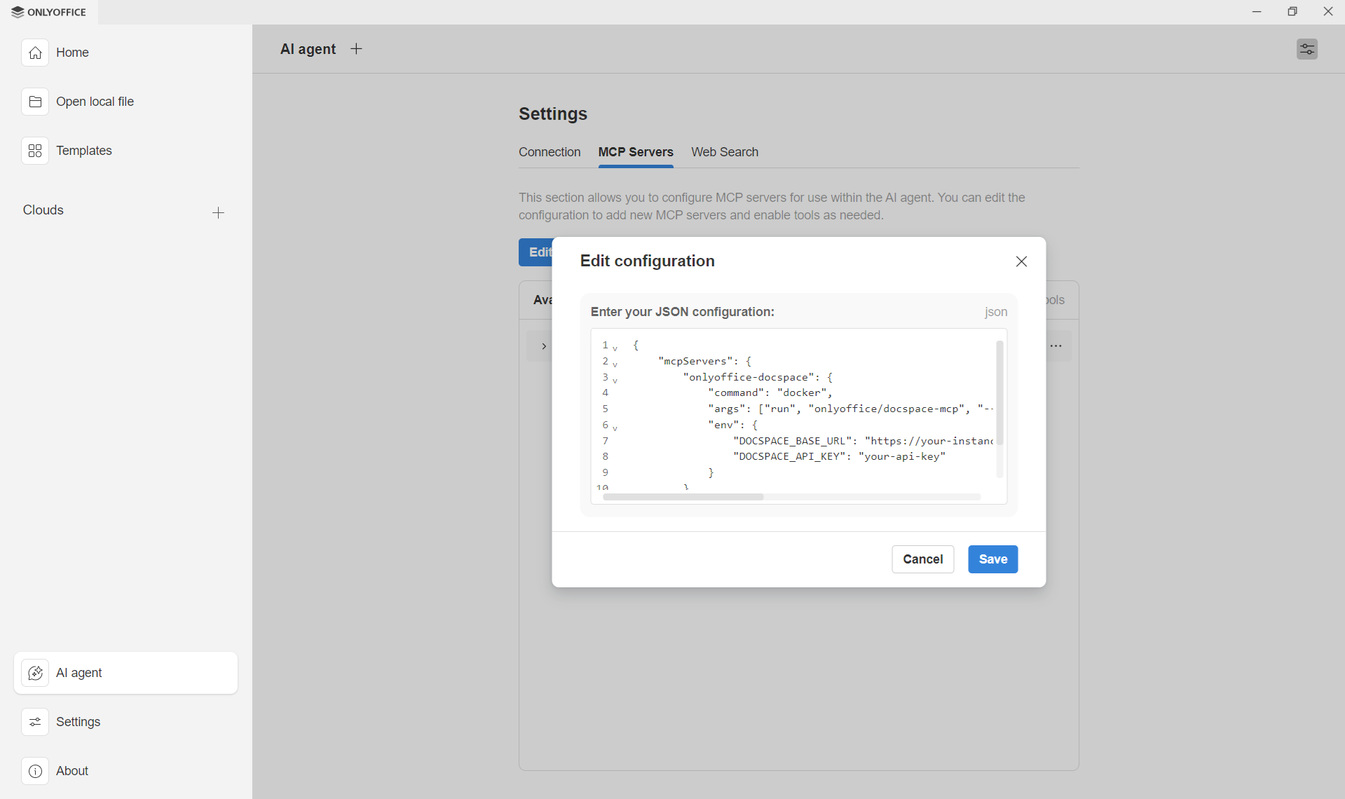
Task: Click the ONLYOFFICE logo
Action: 48,12
